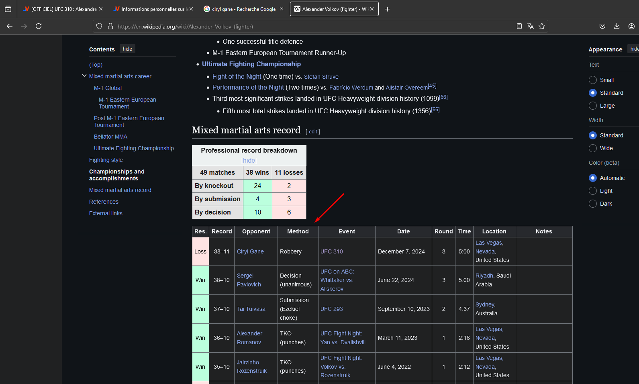
Task: Hide the Professional record breakdown table
Action: click(249, 160)
